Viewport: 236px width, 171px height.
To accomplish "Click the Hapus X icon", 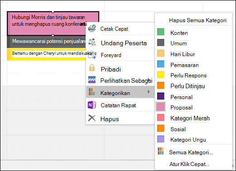I will 92,118.
